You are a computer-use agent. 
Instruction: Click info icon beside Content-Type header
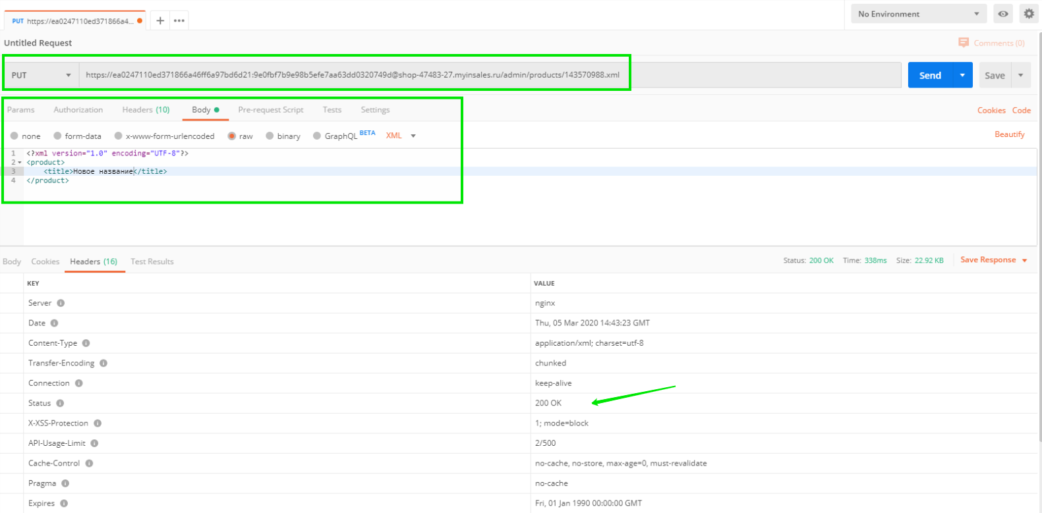[86, 343]
